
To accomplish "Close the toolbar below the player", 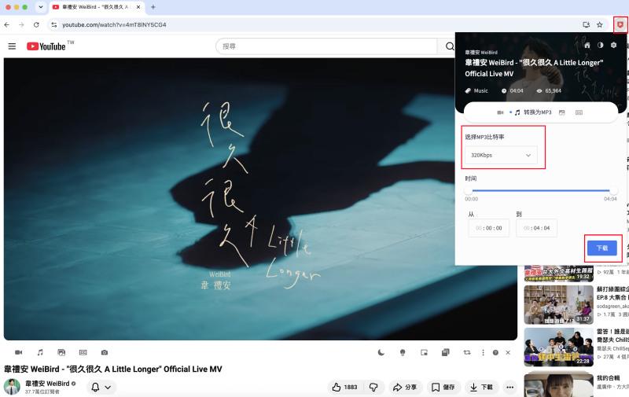I will [508, 352].
